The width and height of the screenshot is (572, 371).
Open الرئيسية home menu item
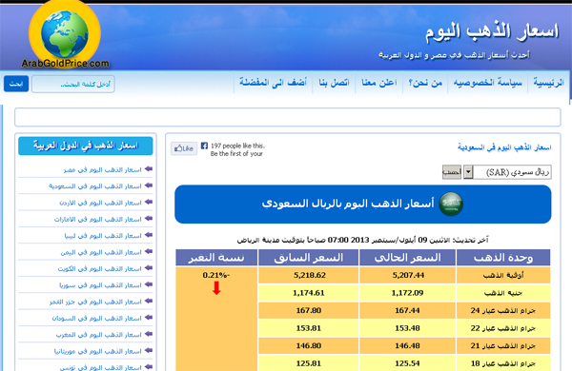click(x=548, y=82)
